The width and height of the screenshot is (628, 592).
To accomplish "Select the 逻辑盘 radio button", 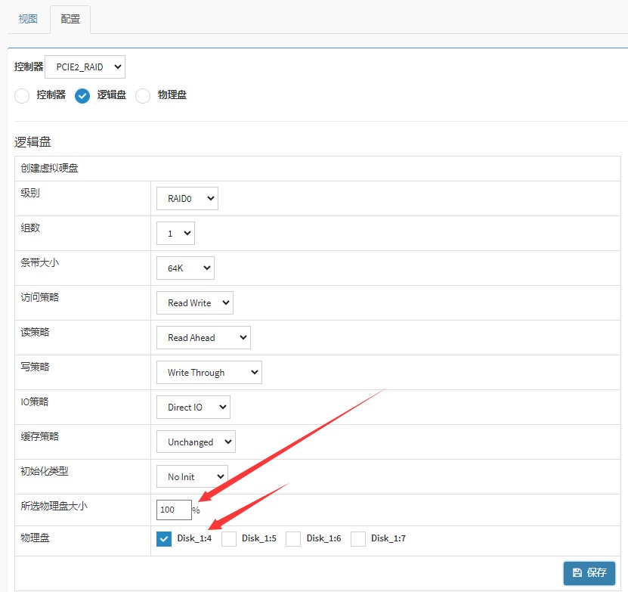I will click(x=82, y=96).
